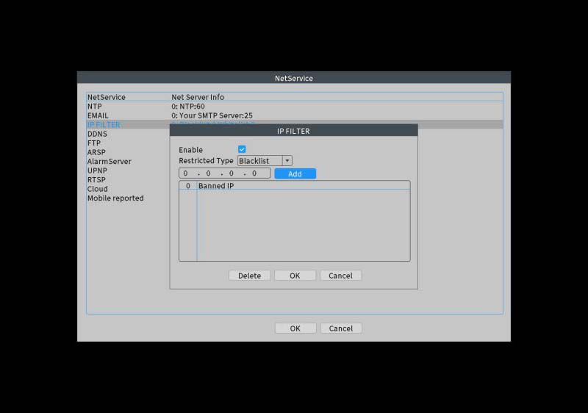The height and width of the screenshot is (413, 588).
Task: Open the Restricted Type dropdown
Action: pos(259,161)
